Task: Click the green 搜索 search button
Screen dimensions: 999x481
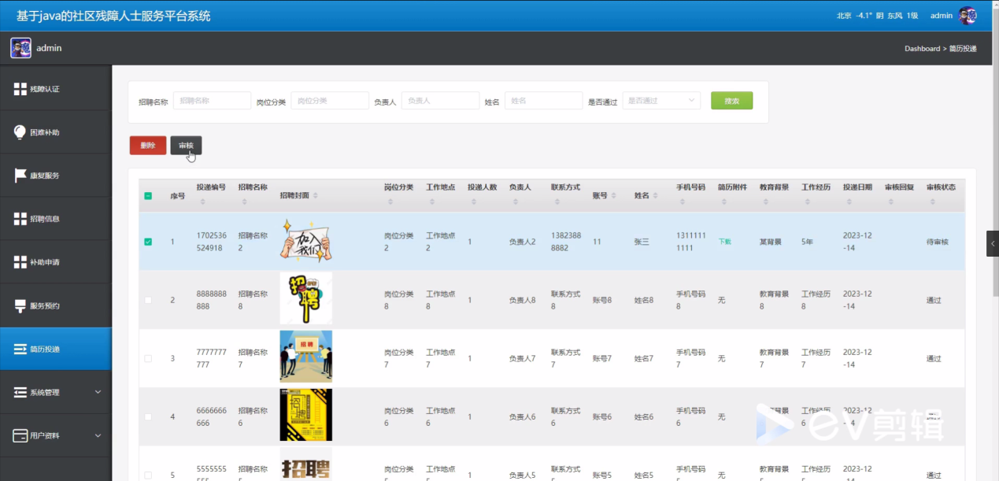Action: click(x=731, y=101)
